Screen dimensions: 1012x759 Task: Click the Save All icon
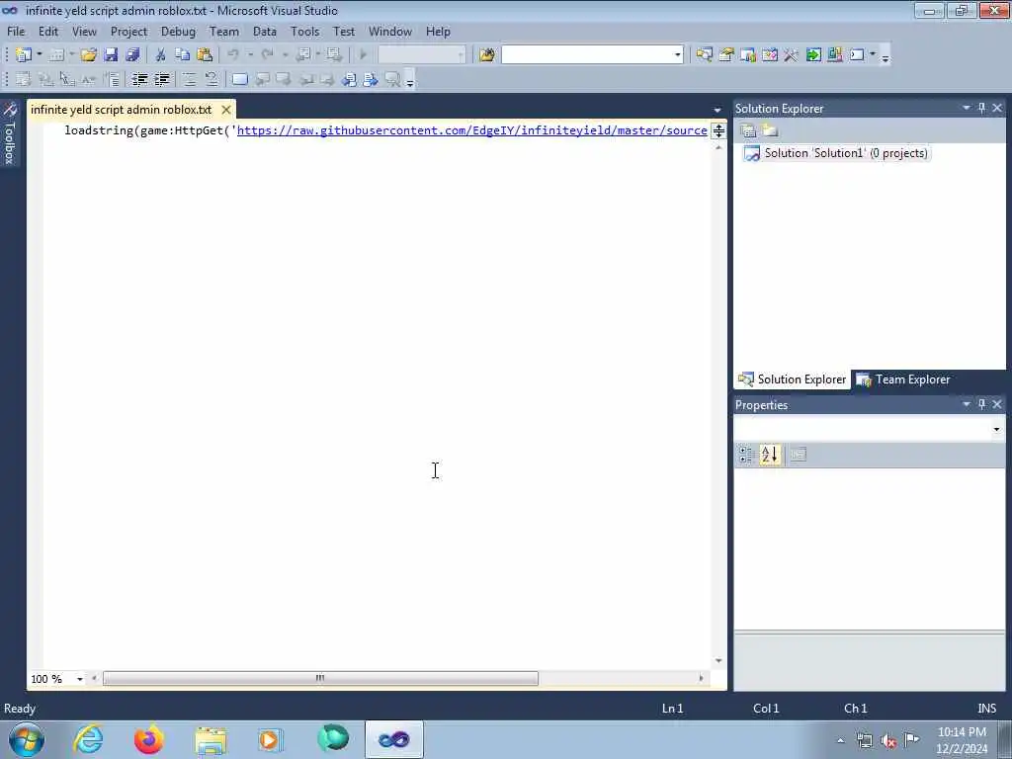coord(133,55)
